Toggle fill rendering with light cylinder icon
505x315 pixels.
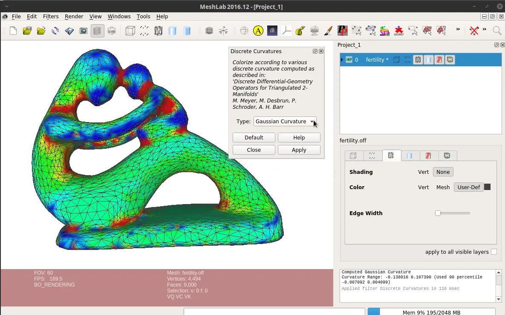pos(172,31)
